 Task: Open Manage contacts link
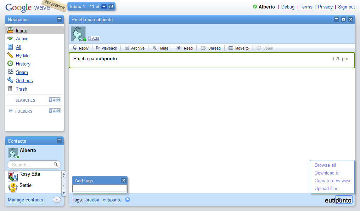tap(26, 200)
